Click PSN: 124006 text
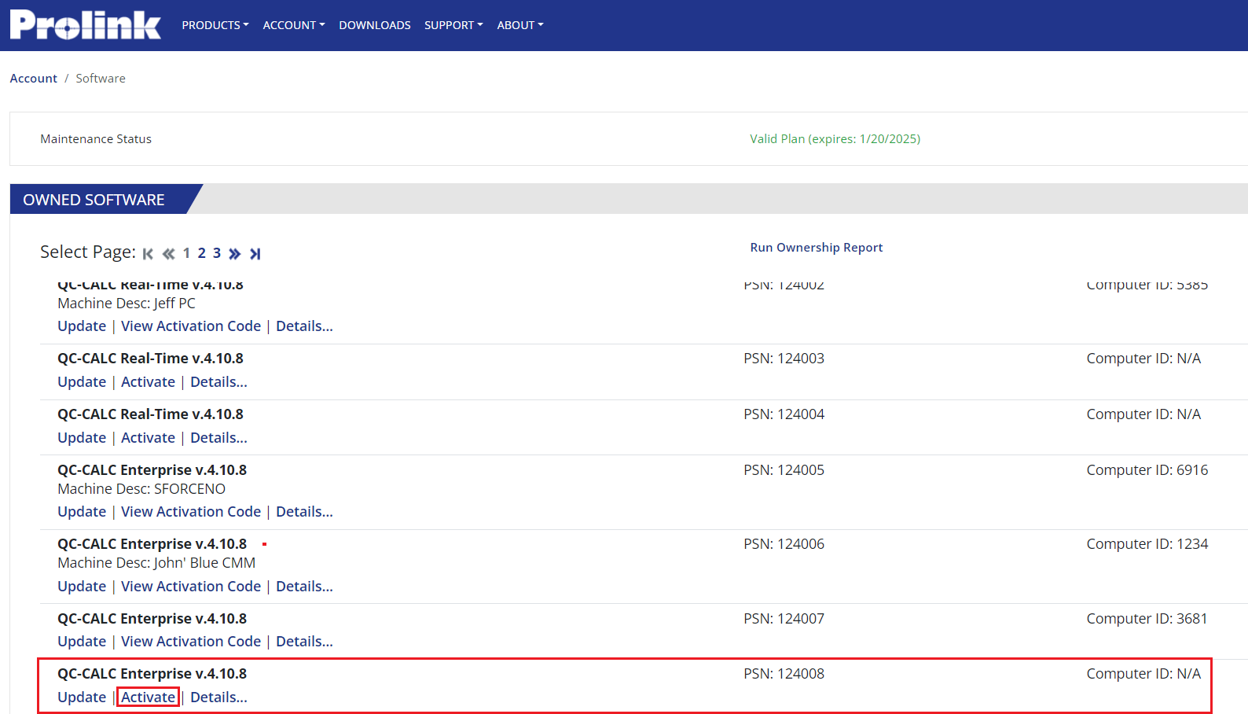 [784, 543]
